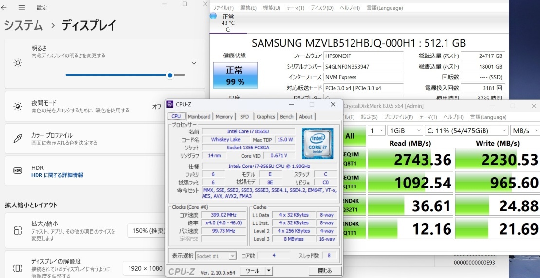Click the night light mode icon
Viewport: 540px width, 278px height.
coord(18,106)
